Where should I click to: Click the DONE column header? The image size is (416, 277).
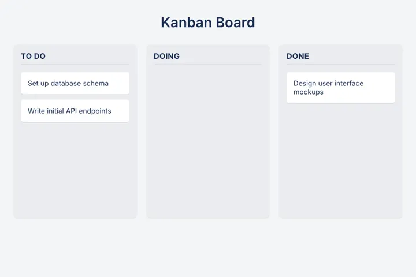pos(298,56)
